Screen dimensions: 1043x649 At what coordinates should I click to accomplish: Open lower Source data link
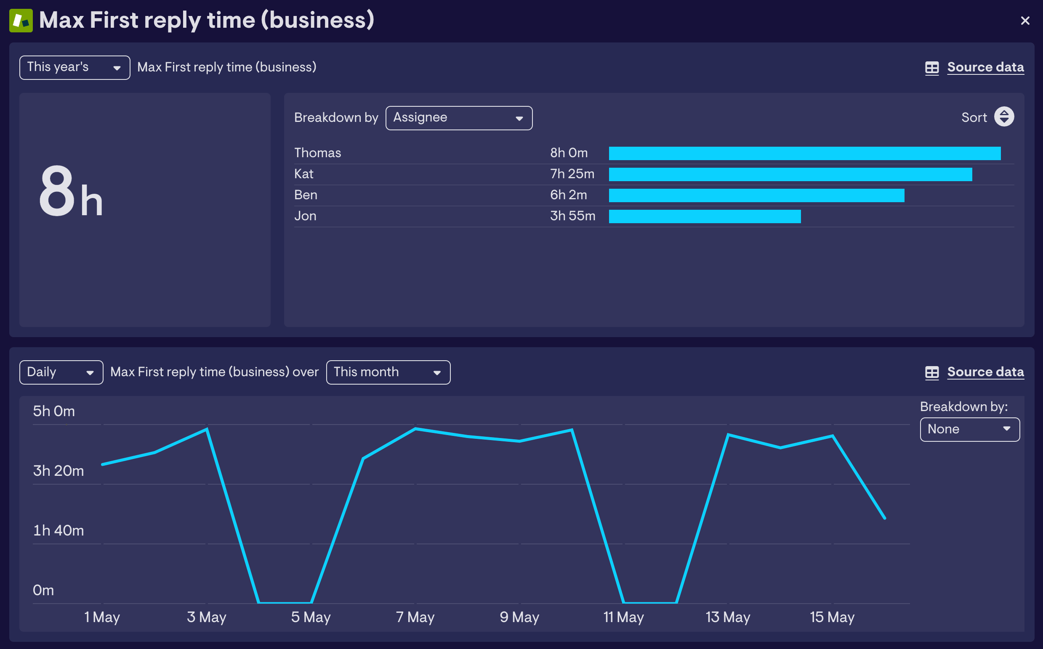point(985,372)
